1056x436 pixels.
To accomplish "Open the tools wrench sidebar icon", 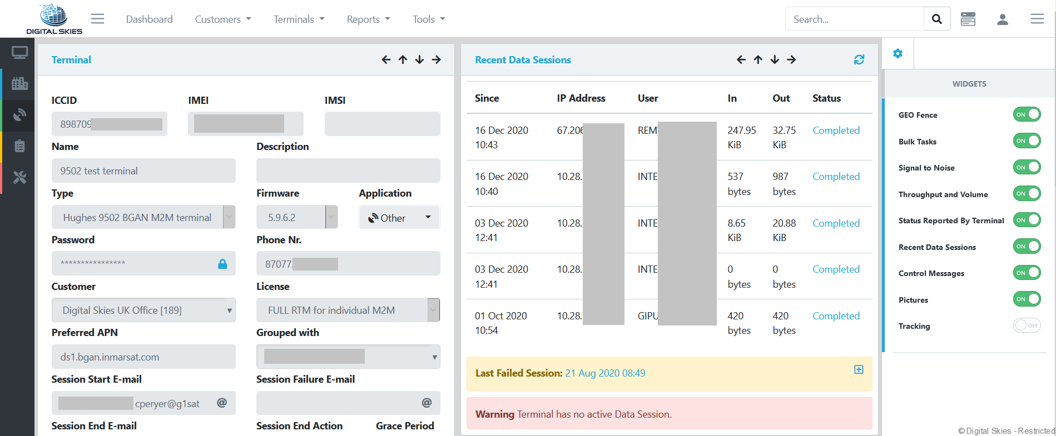I will coord(19,178).
